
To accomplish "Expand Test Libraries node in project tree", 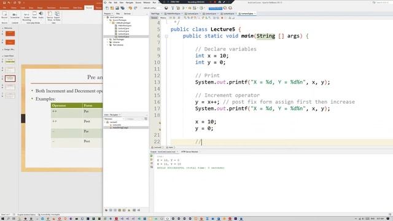I will [x=107, y=45].
